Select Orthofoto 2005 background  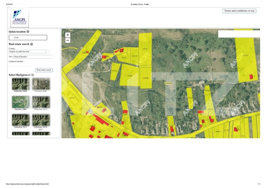21,84
